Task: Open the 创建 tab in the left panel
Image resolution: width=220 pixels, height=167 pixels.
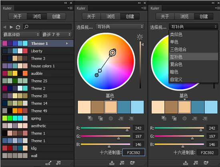Action: (x=56, y=16)
